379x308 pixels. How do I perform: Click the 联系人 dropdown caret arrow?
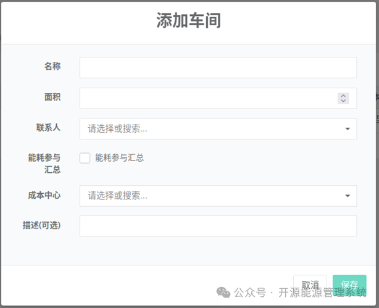(x=348, y=129)
